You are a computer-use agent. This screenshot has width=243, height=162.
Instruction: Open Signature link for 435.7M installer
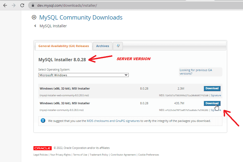[x=216, y=110]
